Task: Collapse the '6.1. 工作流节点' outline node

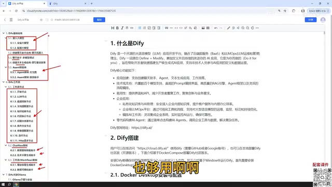Action: [x=6, y=87]
